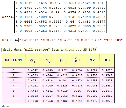Select table cell 0.46 for patient 5

pos(77,91)
